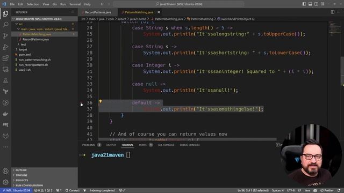The width and height of the screenshot is (344, 193).
Task: Open the Remote Explorer view
Action: [x=5, y=69]
